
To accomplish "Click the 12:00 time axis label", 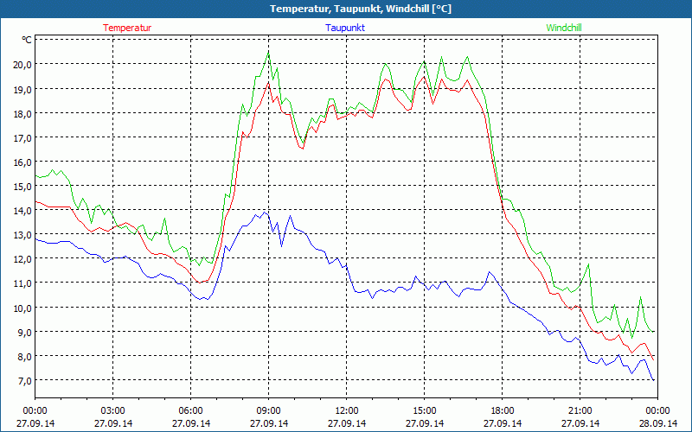I will [346, 410].
